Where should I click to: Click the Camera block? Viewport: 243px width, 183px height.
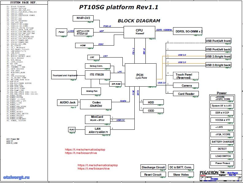pyautogui.click(x=186, y=85)
